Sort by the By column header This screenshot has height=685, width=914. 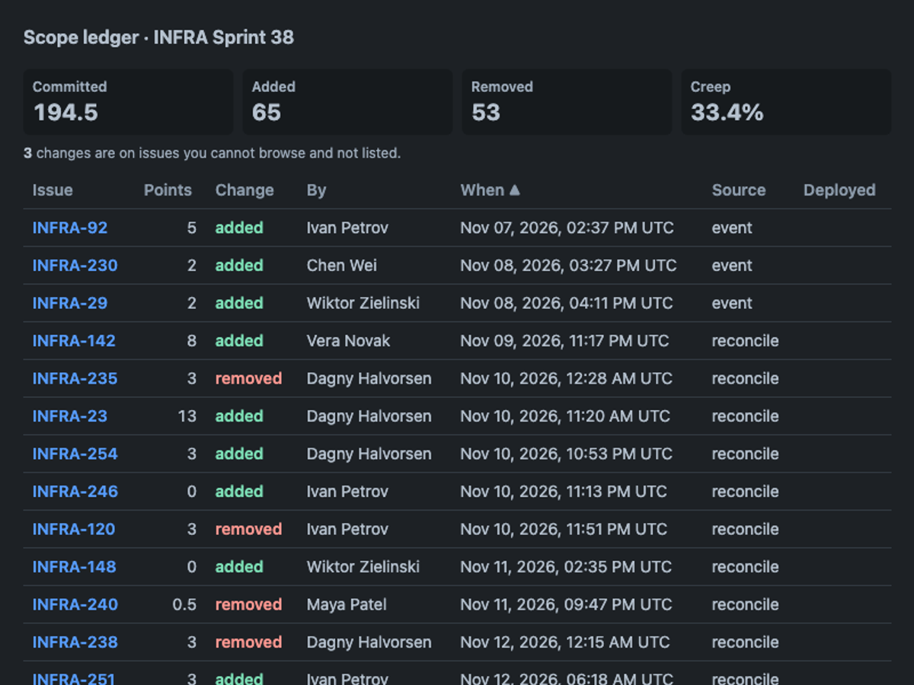(x=316, y=190)
